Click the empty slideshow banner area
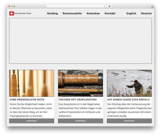161x136 pixels. coord(80,41)
